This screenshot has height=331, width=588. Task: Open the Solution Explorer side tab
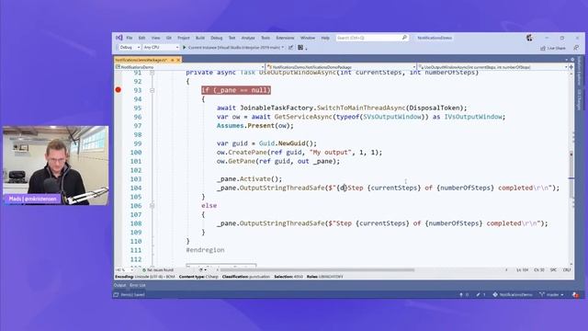click(580, 71)
